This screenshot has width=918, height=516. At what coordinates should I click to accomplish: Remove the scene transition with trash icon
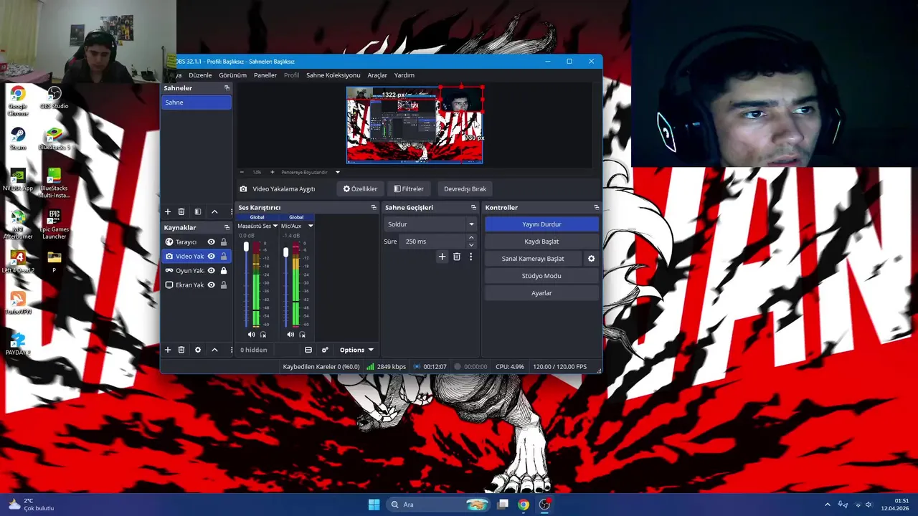457,257
